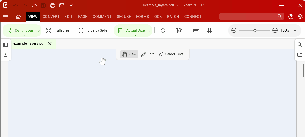Open the bookmarks panel icon
305x137 pixels.
pos(6,55)
